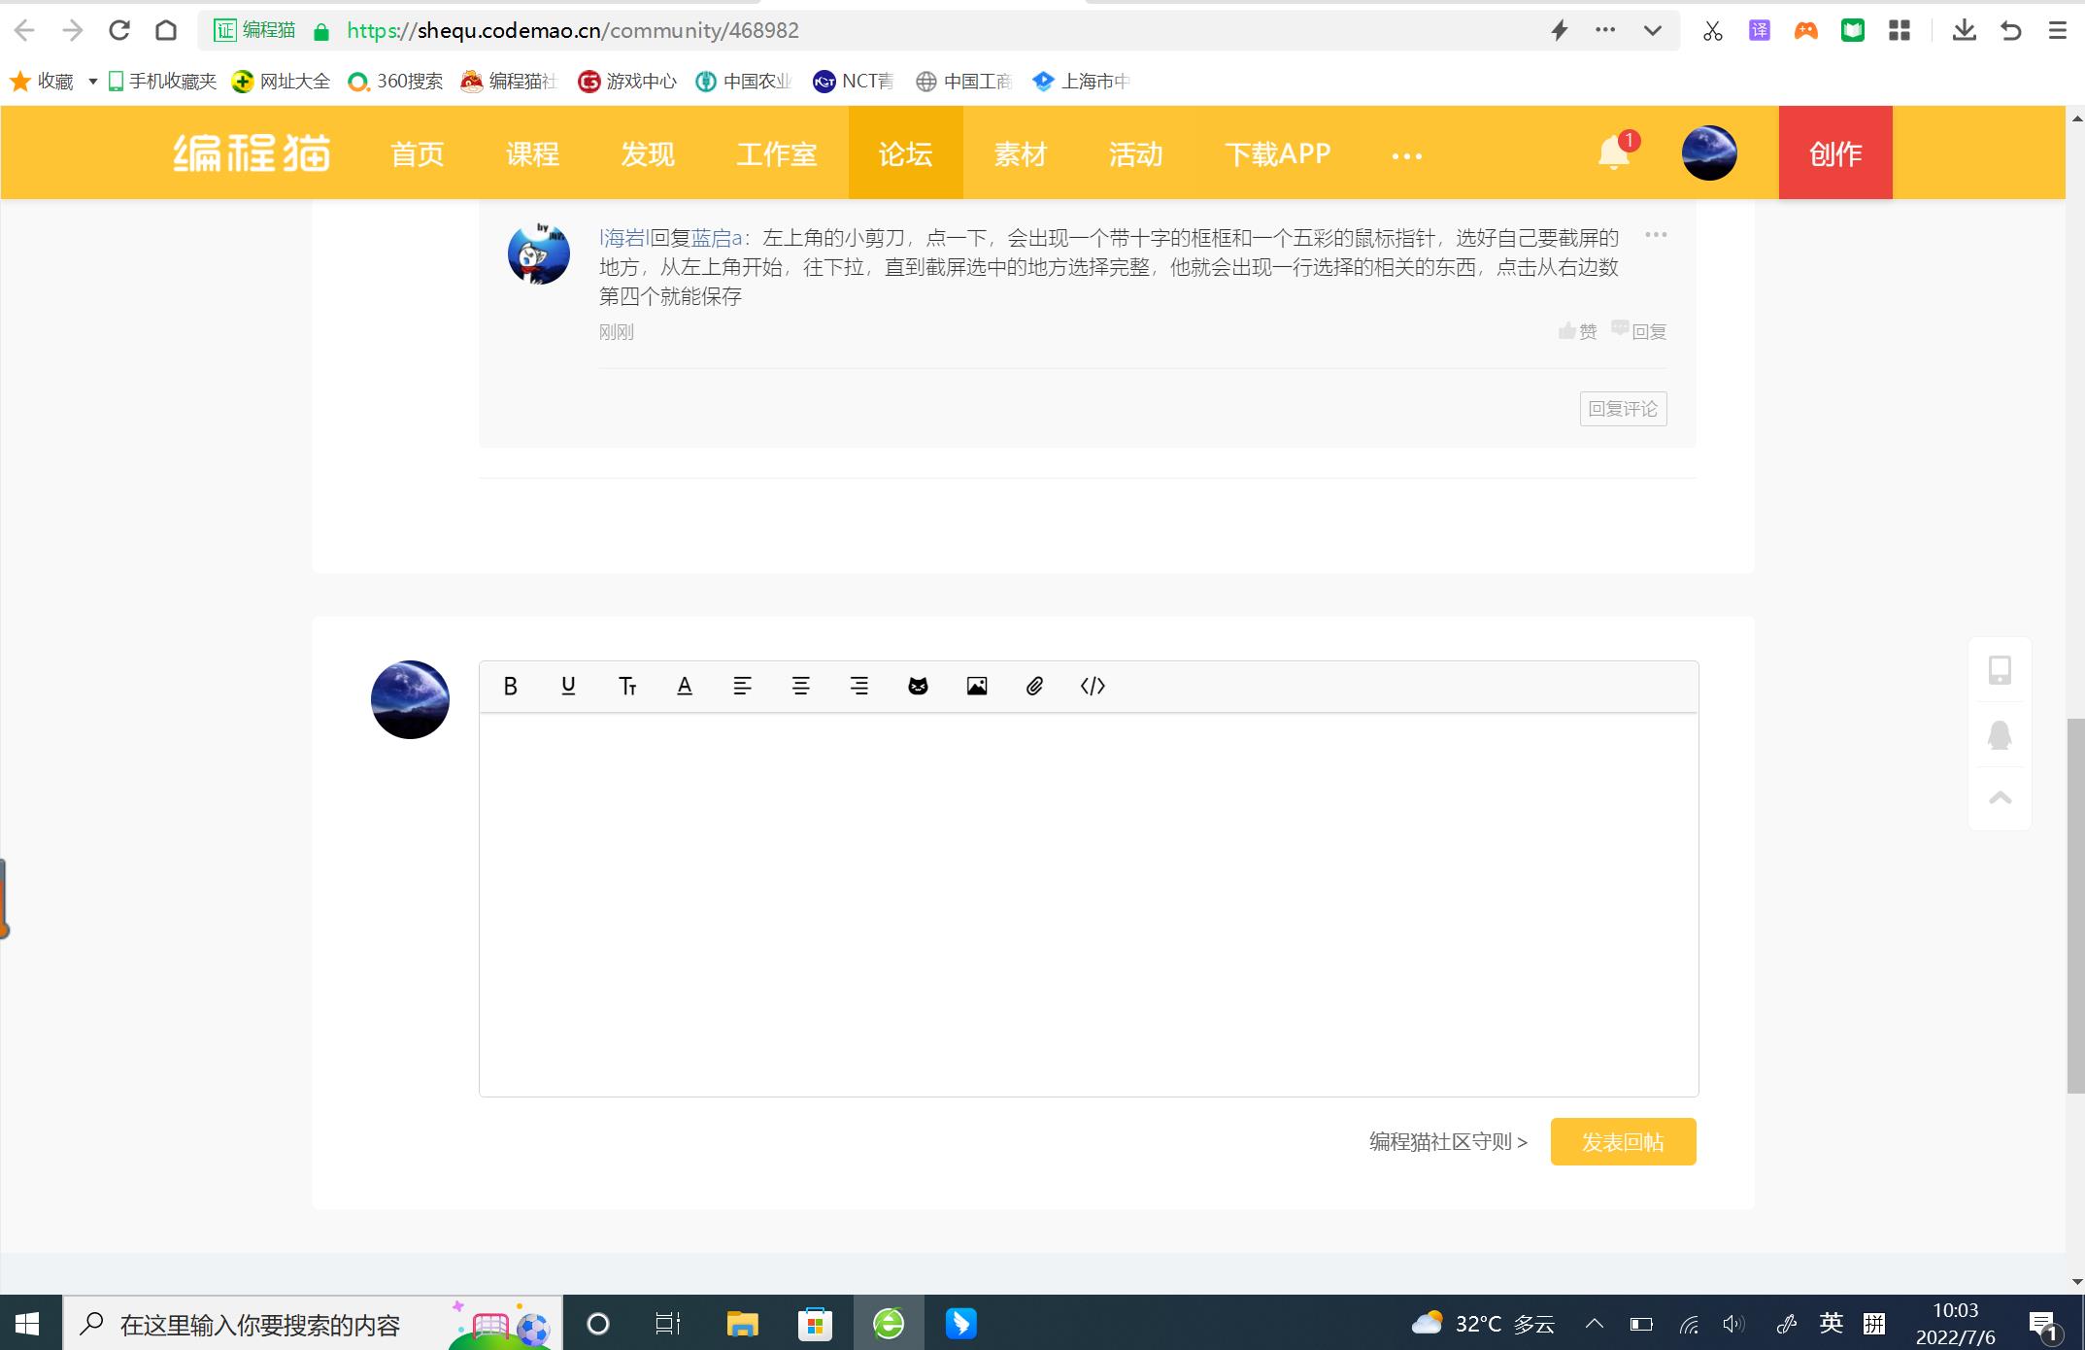Viewport: 2085px width, 1350px height.
Task: Open the 工作室 nav tab
Action: pyautogui.click(x=776, y=153)
